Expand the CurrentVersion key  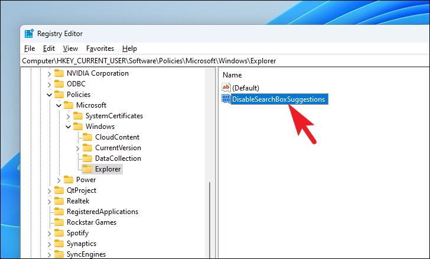pos(77,148)
